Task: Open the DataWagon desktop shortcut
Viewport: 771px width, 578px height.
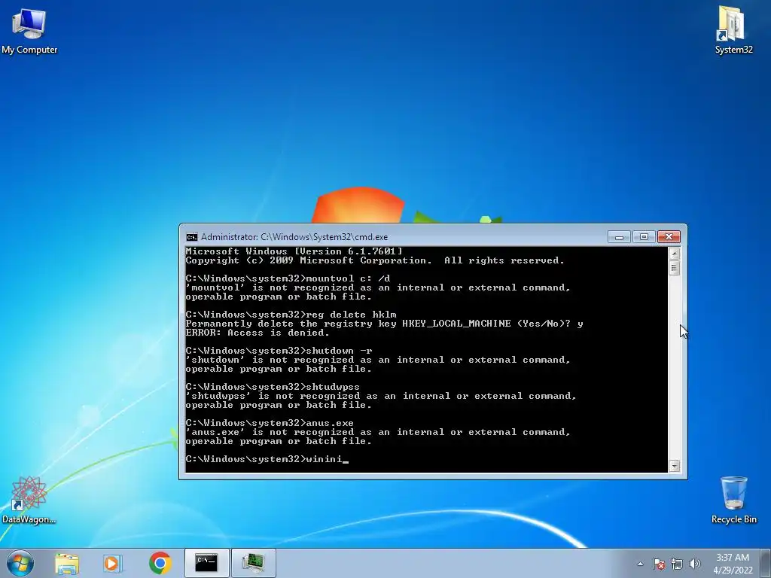Action: coord(29,500)
